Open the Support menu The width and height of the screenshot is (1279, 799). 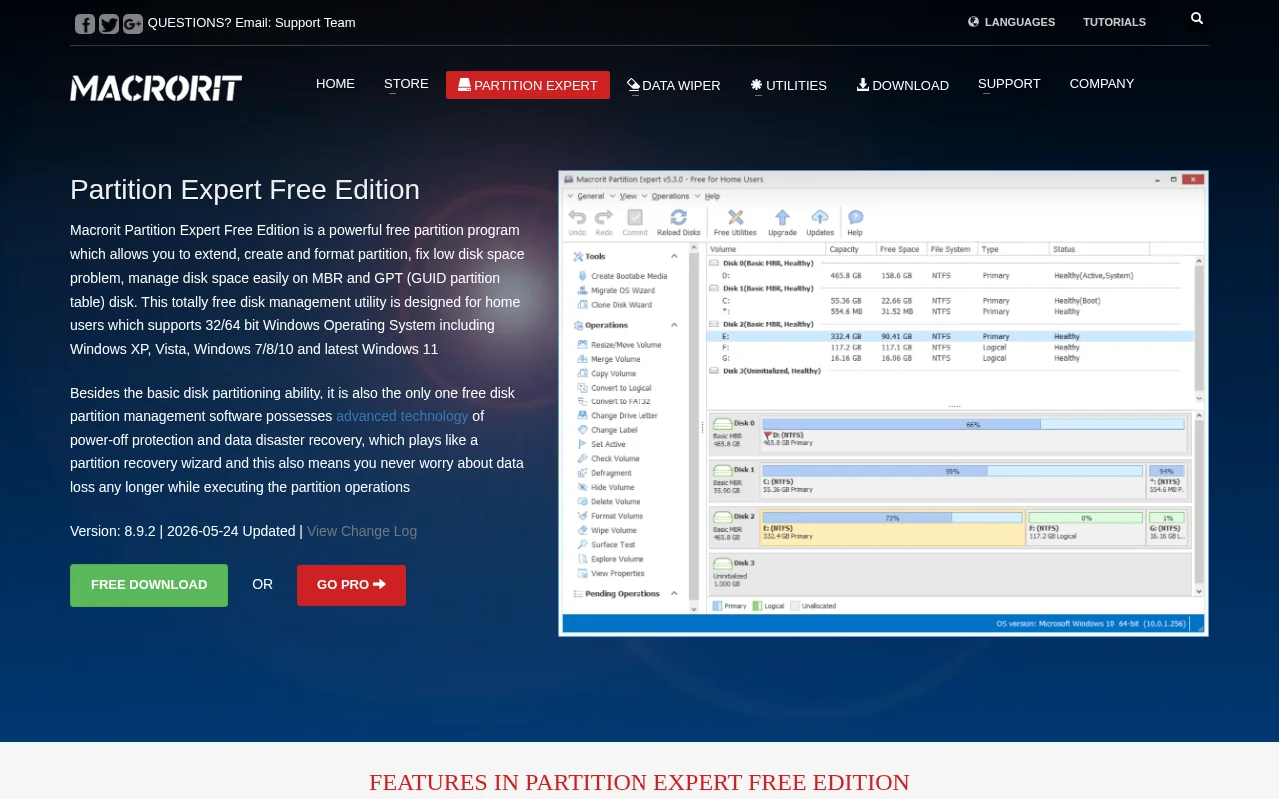(x=1009, y=84)
